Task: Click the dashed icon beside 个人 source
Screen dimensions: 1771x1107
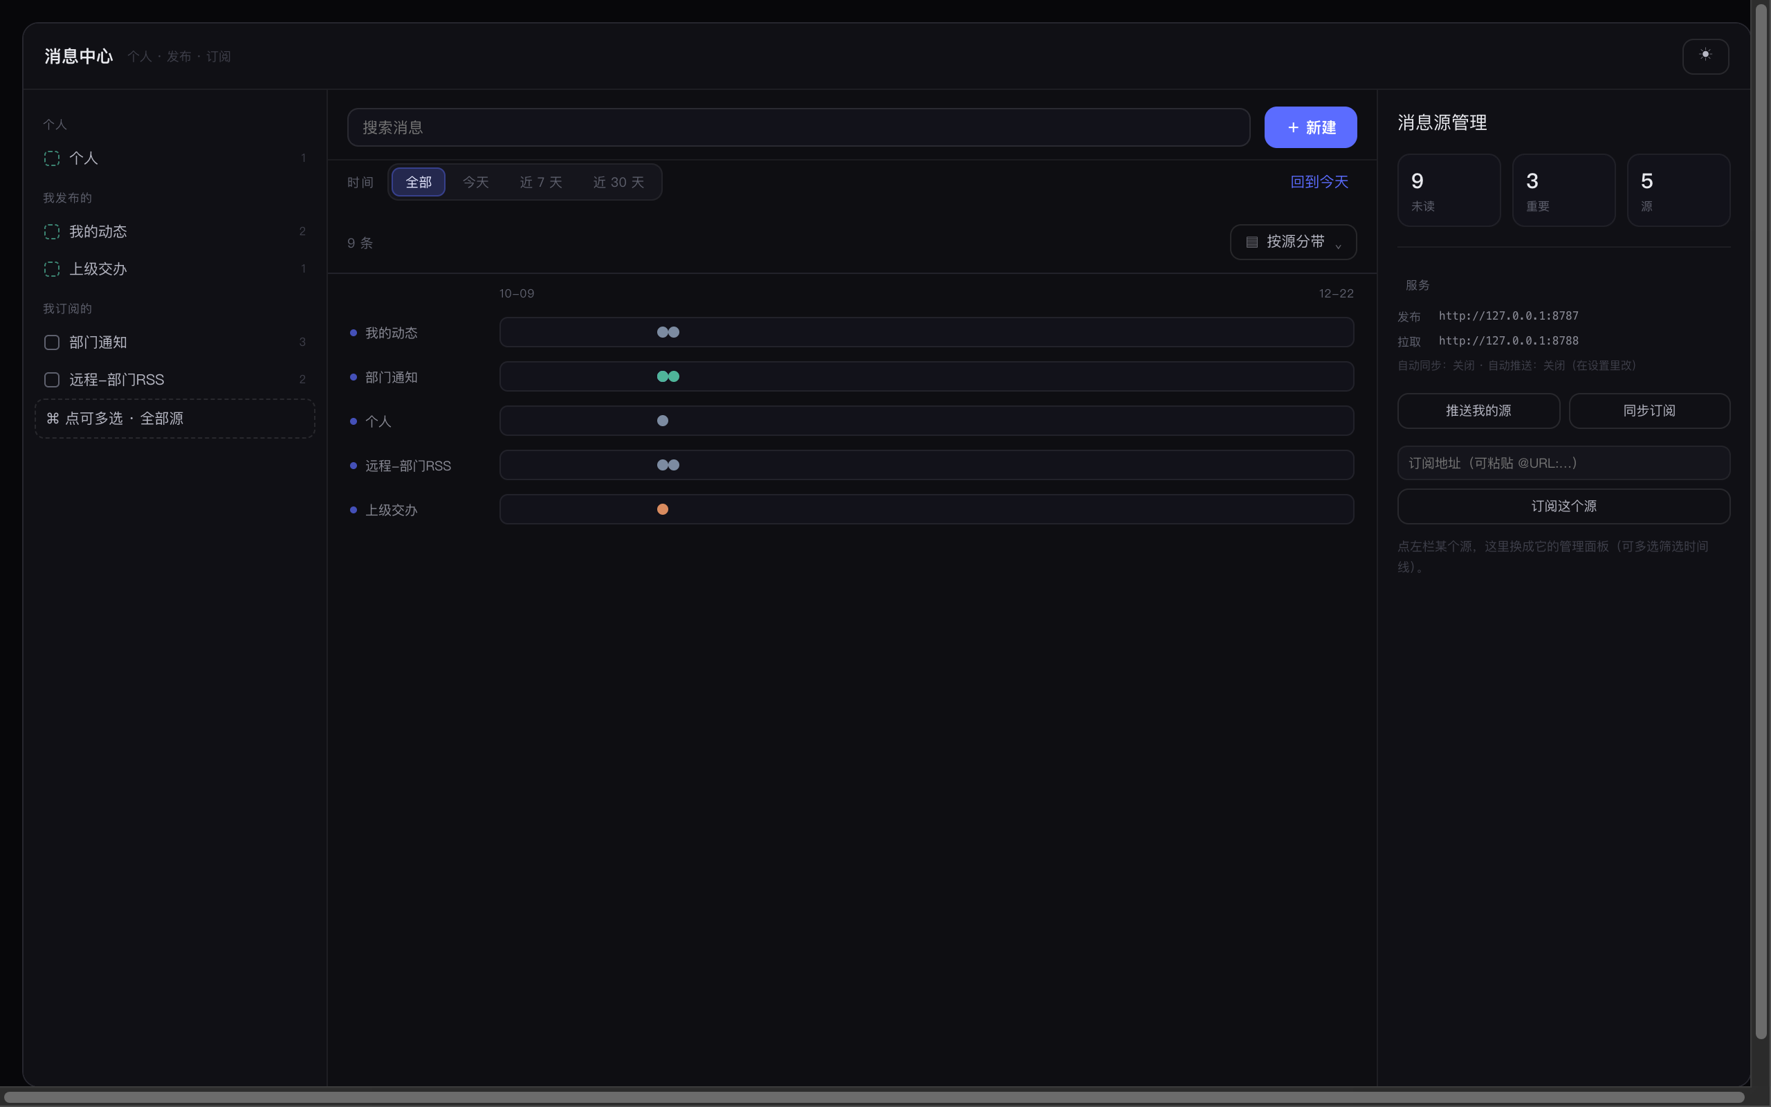Action: [x=52, y=158]
